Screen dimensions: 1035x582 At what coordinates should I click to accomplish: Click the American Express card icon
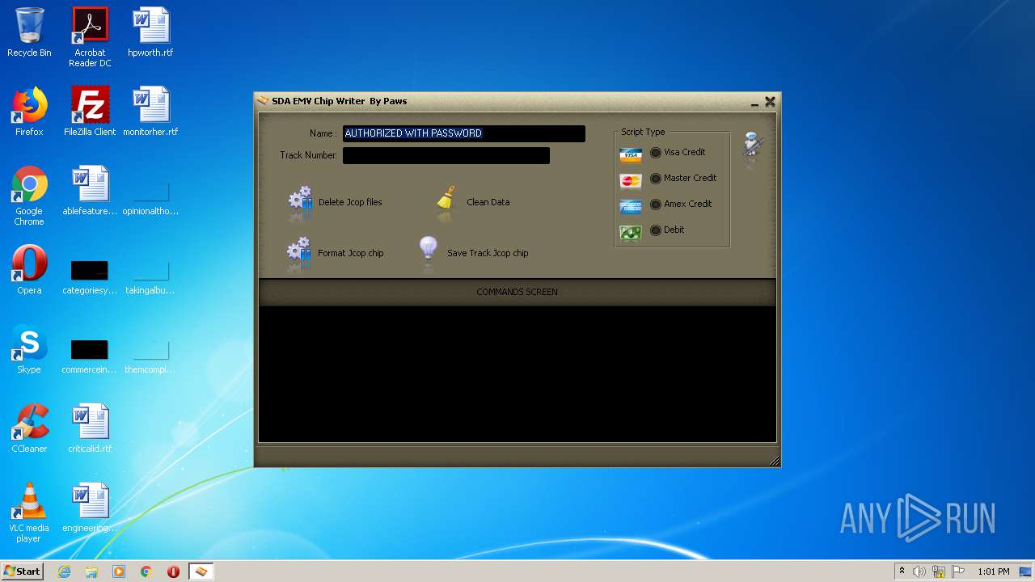(x=631, y=206)
